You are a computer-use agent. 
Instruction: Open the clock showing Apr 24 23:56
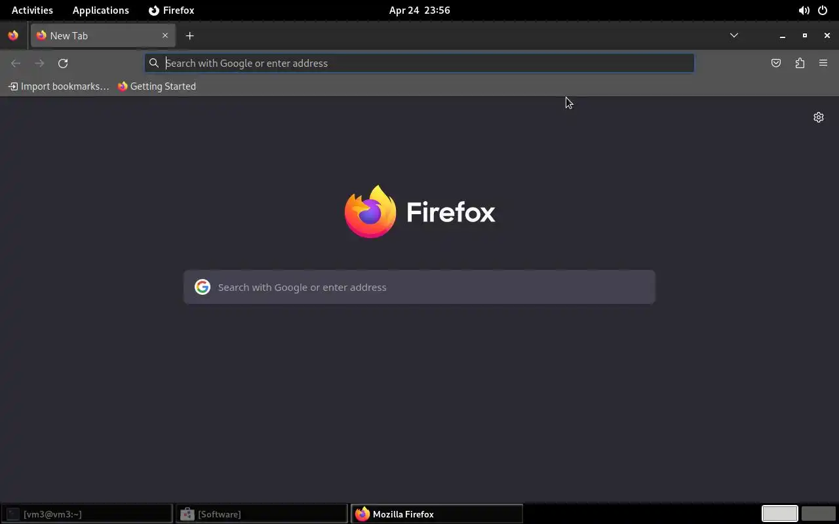pyautogui.click(x=419, y=10)
